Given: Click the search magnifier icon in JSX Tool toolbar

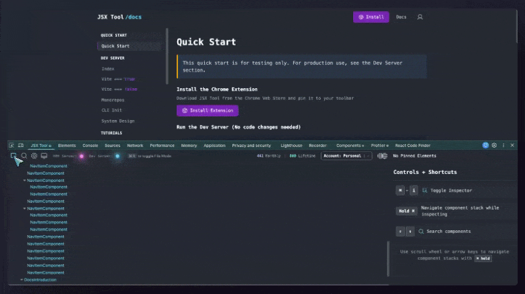Looking at the screenshot, I should pyautogui.click(x=24, y=156).
